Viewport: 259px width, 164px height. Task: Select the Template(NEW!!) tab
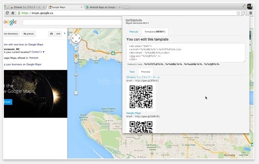[155, 32]
